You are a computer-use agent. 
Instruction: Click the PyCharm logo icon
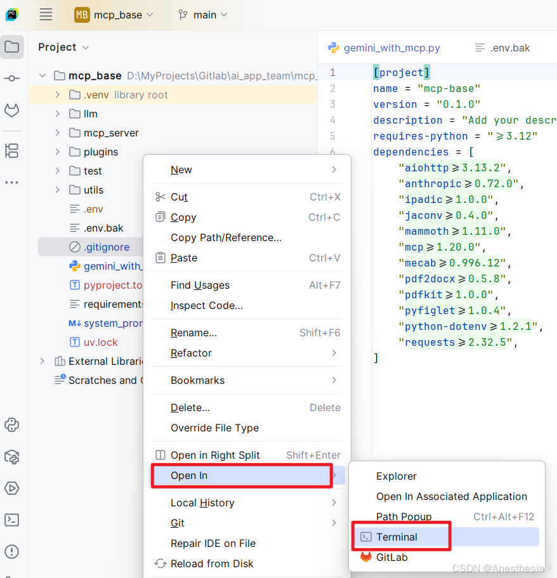12,15
